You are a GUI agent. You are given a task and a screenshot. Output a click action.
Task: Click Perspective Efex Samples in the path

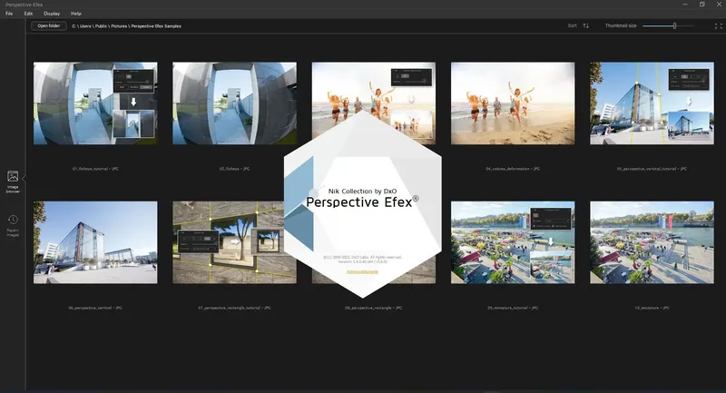click(156, 26)
